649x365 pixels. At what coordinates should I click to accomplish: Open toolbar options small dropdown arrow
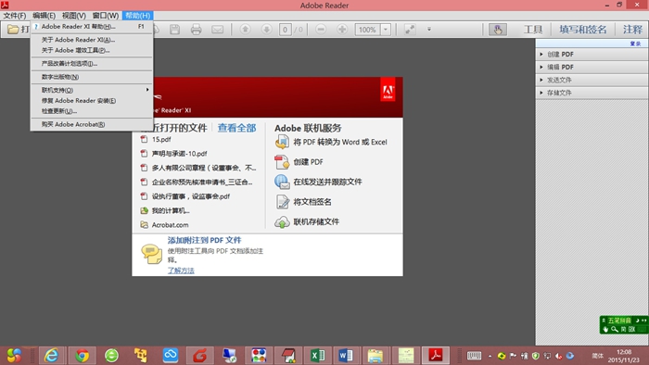coord(429,30)
